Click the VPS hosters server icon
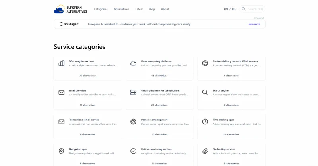 tap(133, 92)
